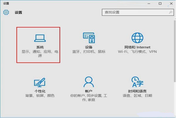
Task: Open the 系统 laptop icon
Action: tap(40, 38)
